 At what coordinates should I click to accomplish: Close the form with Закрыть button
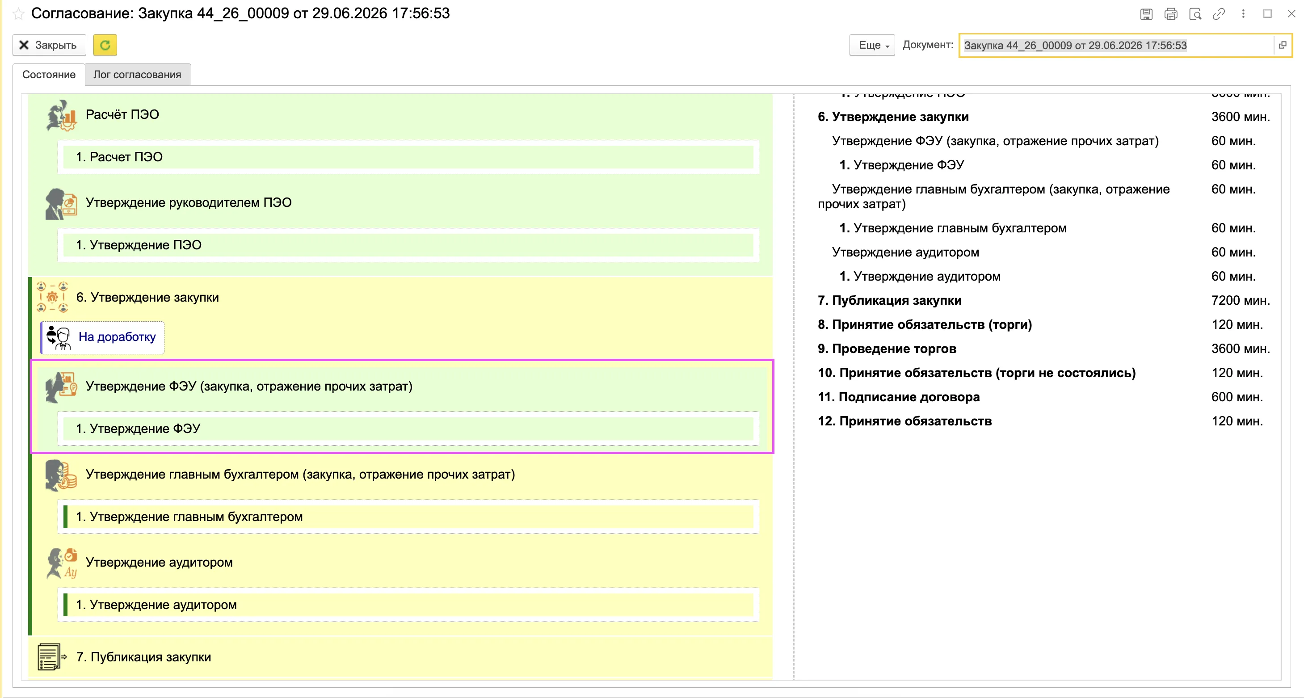[49, 45]
